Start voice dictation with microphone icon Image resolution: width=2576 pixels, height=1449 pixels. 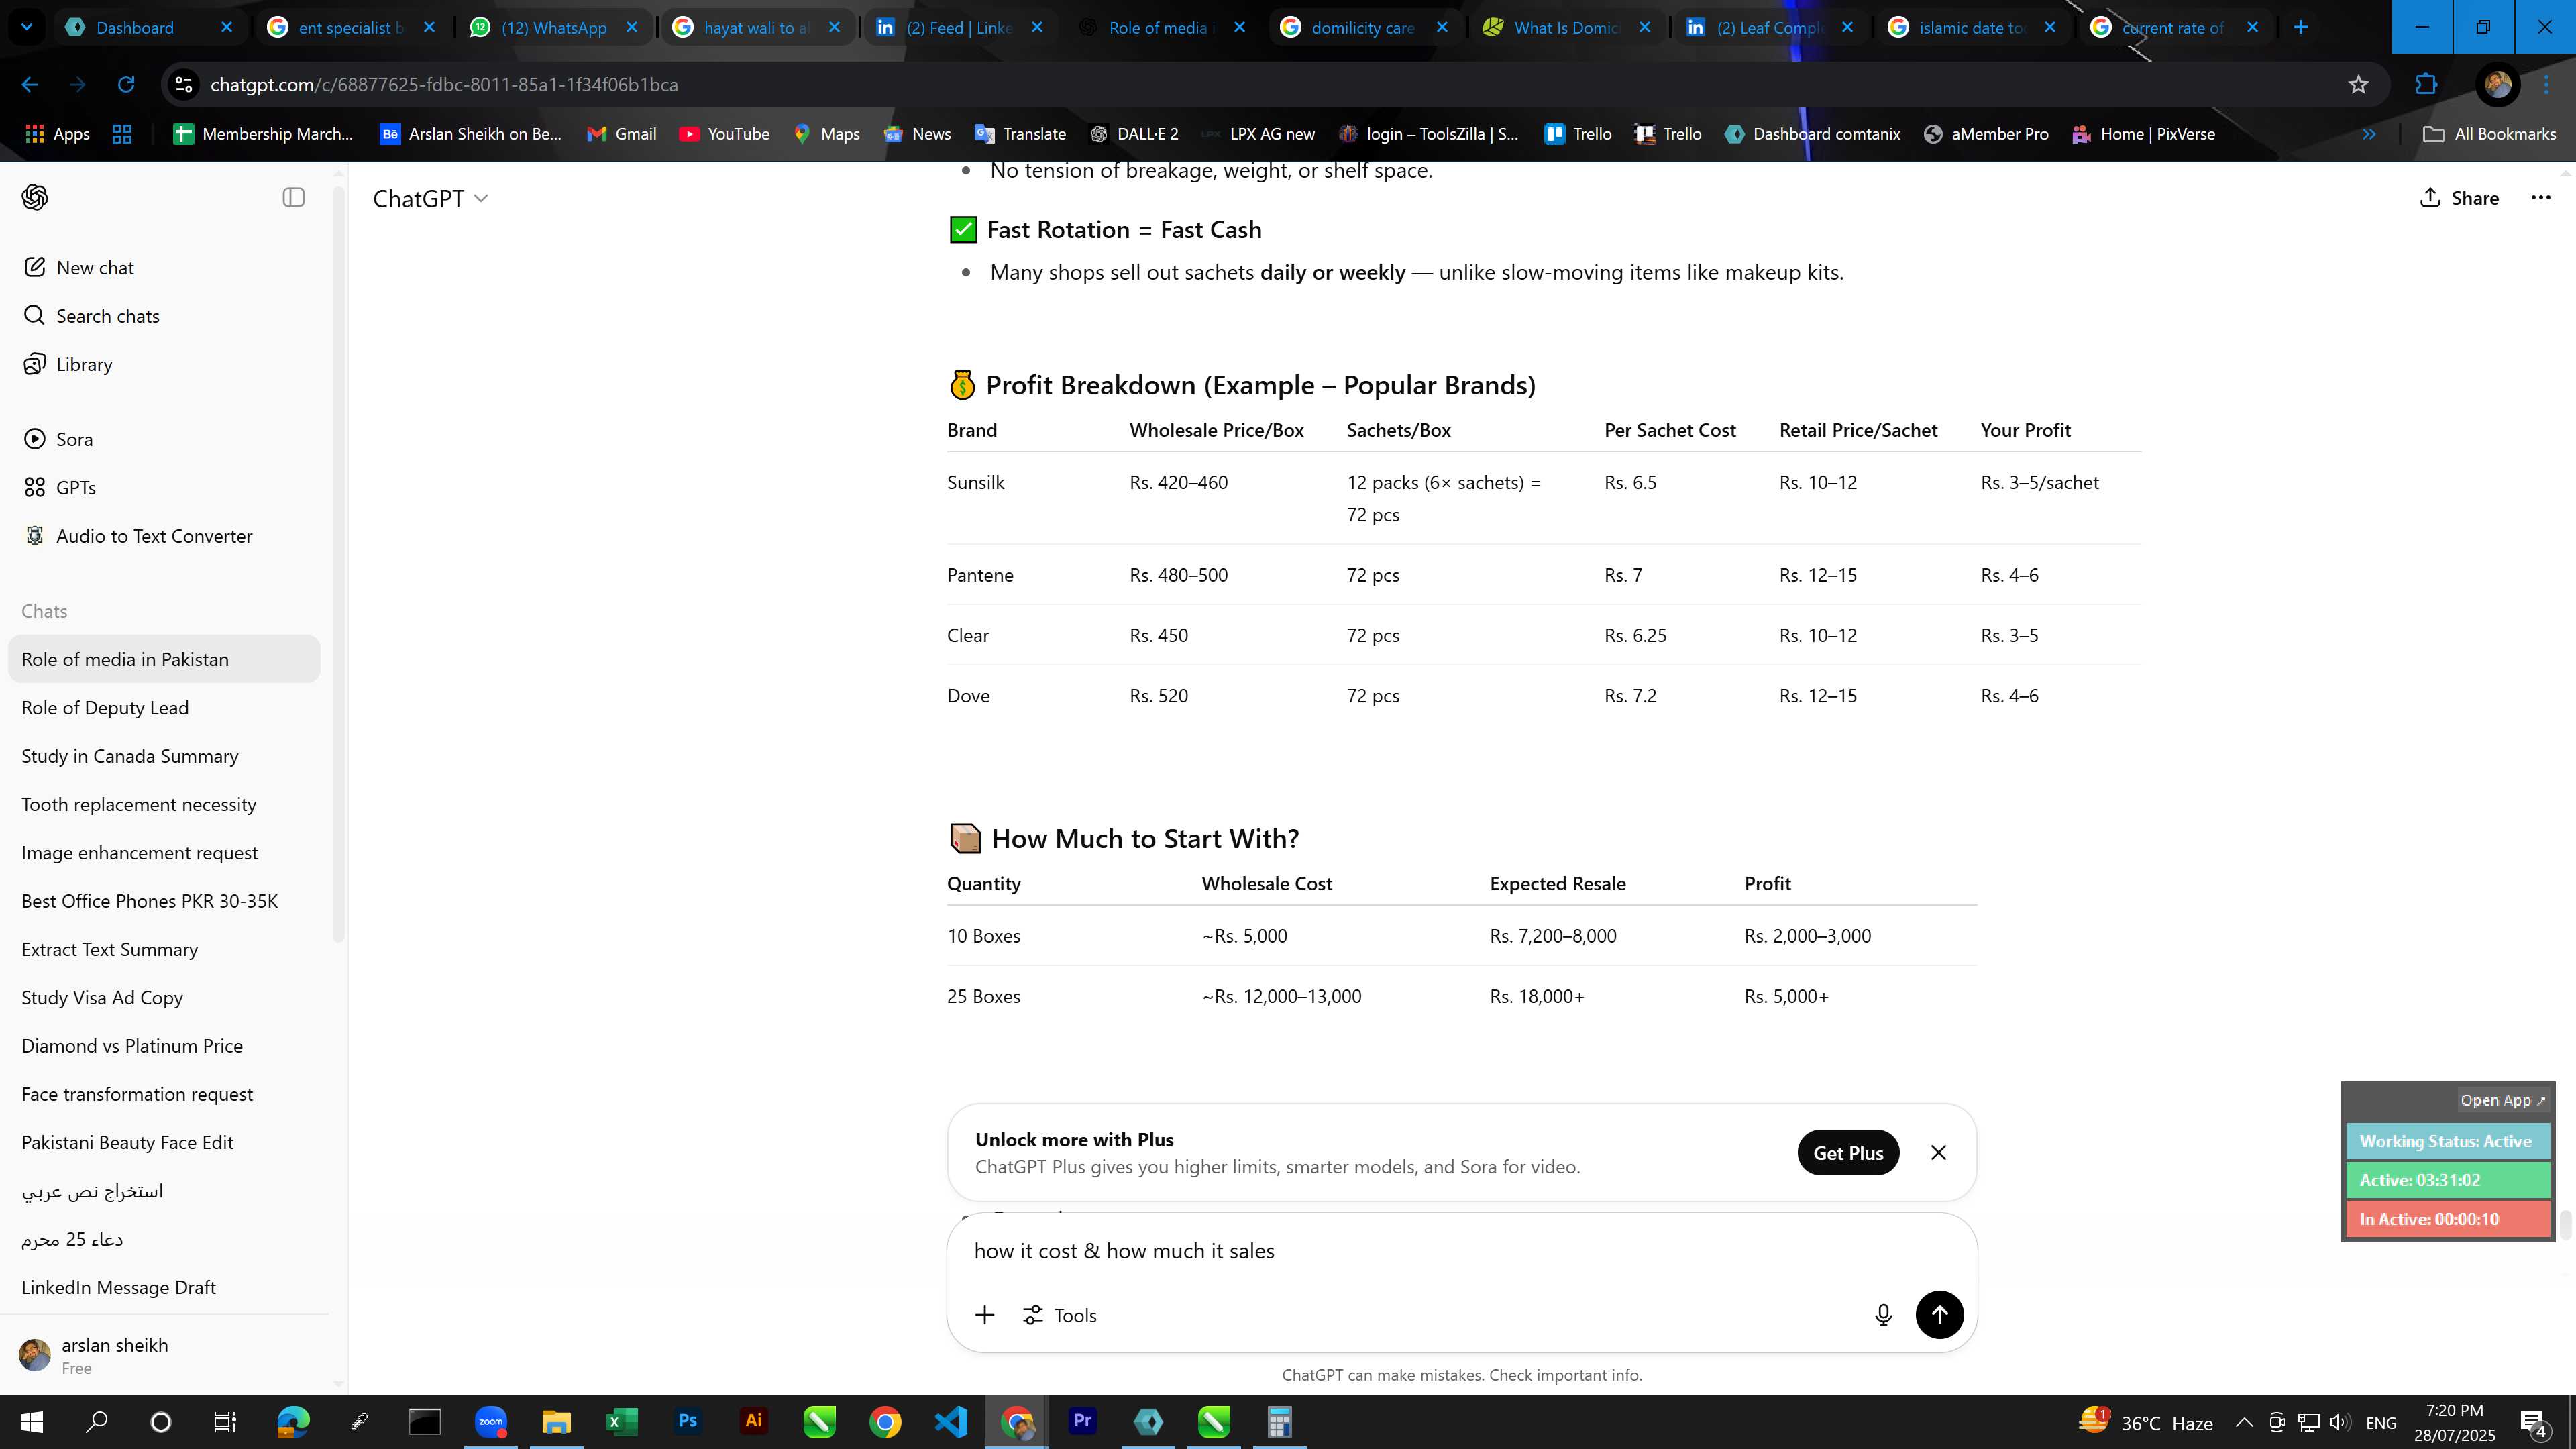(x=1882, y=1315)
